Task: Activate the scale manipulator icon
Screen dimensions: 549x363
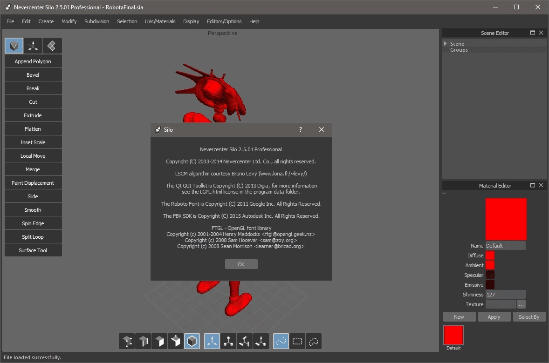Action: point(261,341)
